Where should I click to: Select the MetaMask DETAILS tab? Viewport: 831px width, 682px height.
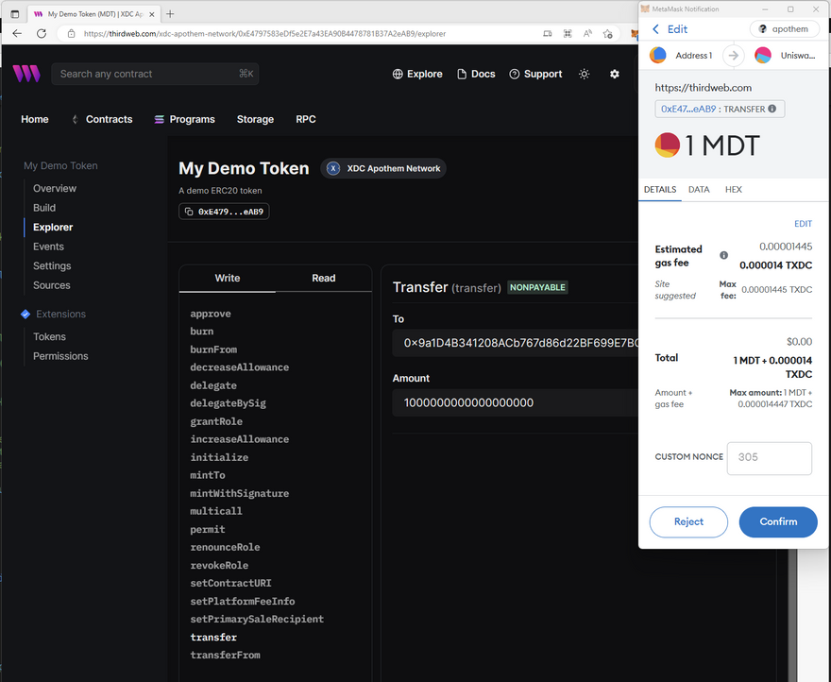[660, 189]
